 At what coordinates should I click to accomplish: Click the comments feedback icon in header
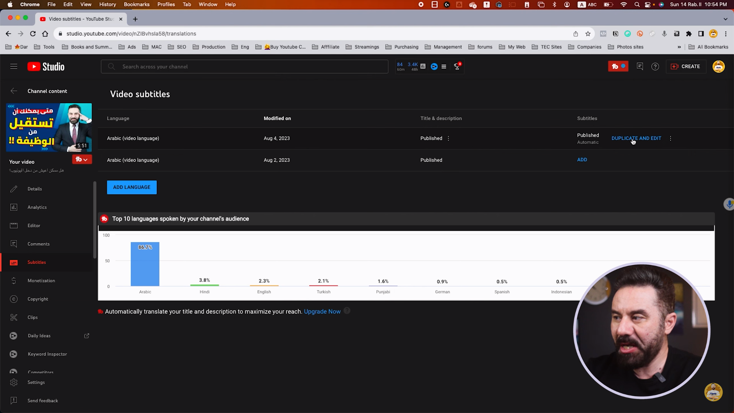point(640,67)
